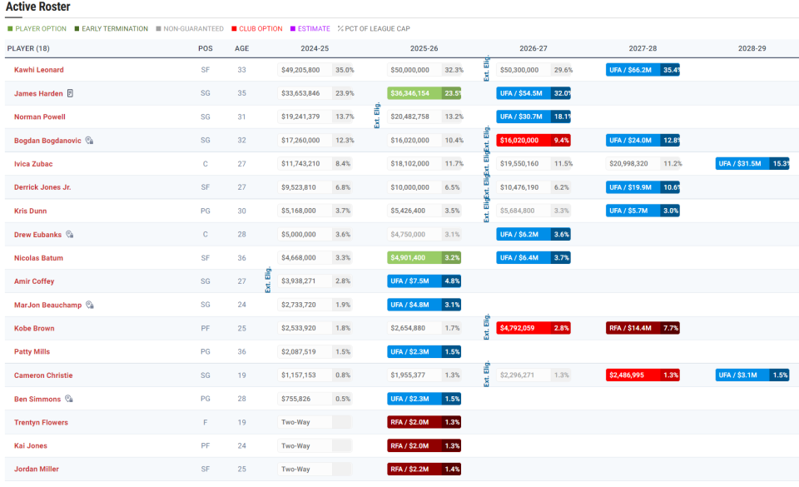Image resolution: width=799 pixels, height=487 pixels.
Task: Click Kobe Brown's RFA / $14.4M badge
Action: 643,328
